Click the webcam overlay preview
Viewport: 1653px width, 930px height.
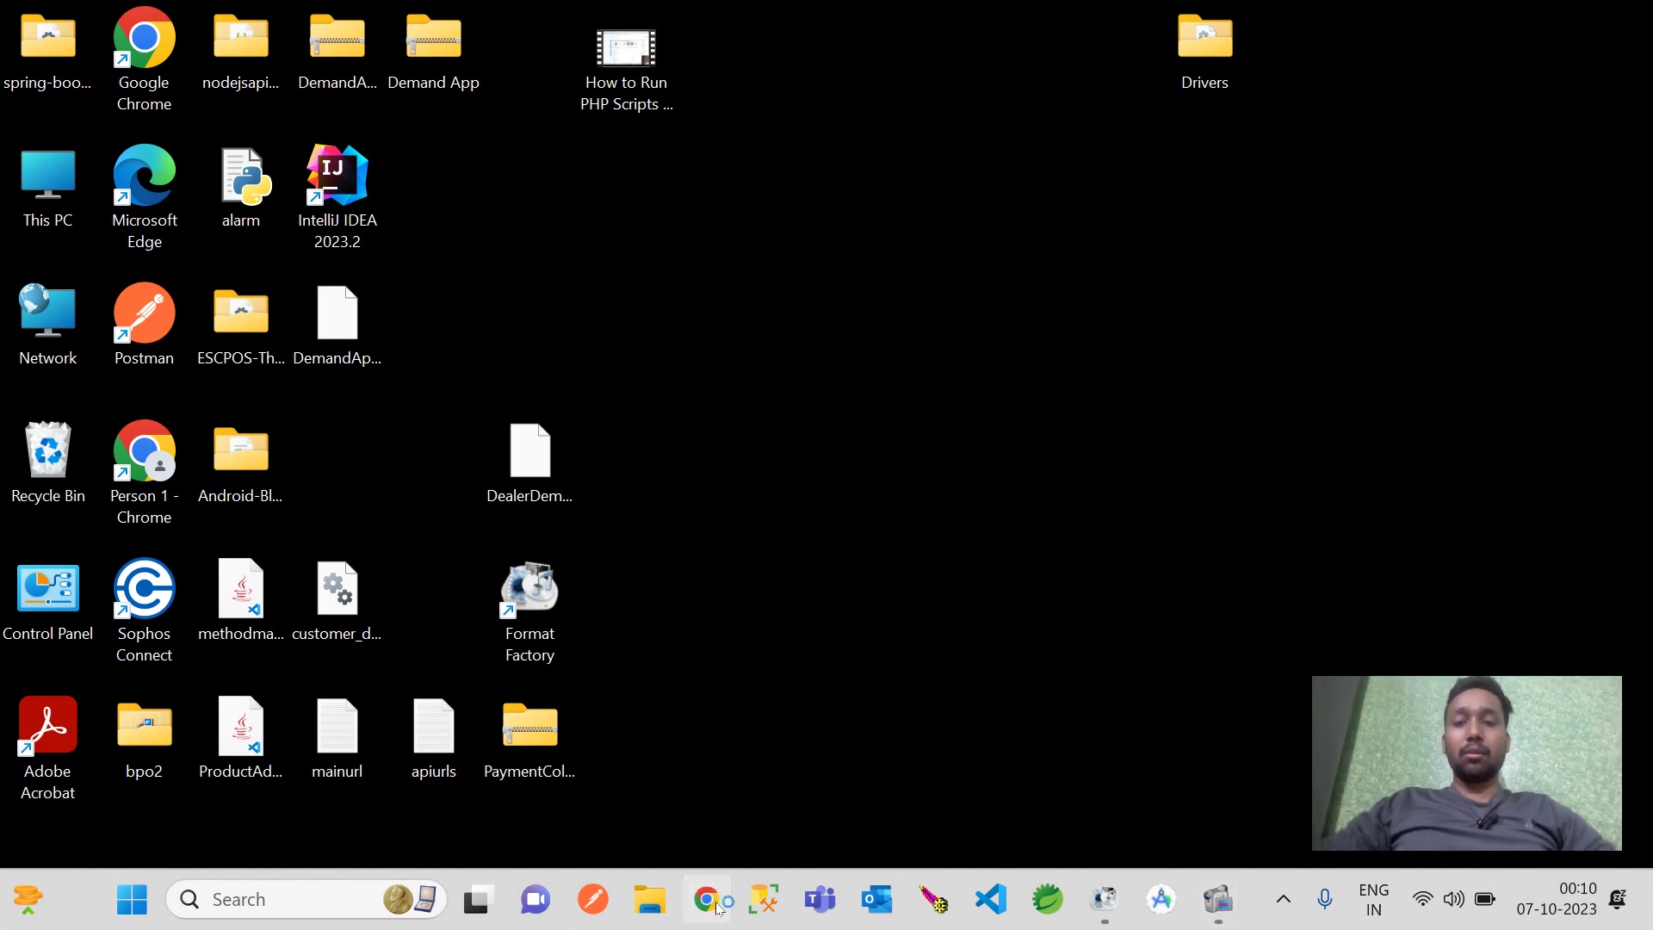(1467, 763)
